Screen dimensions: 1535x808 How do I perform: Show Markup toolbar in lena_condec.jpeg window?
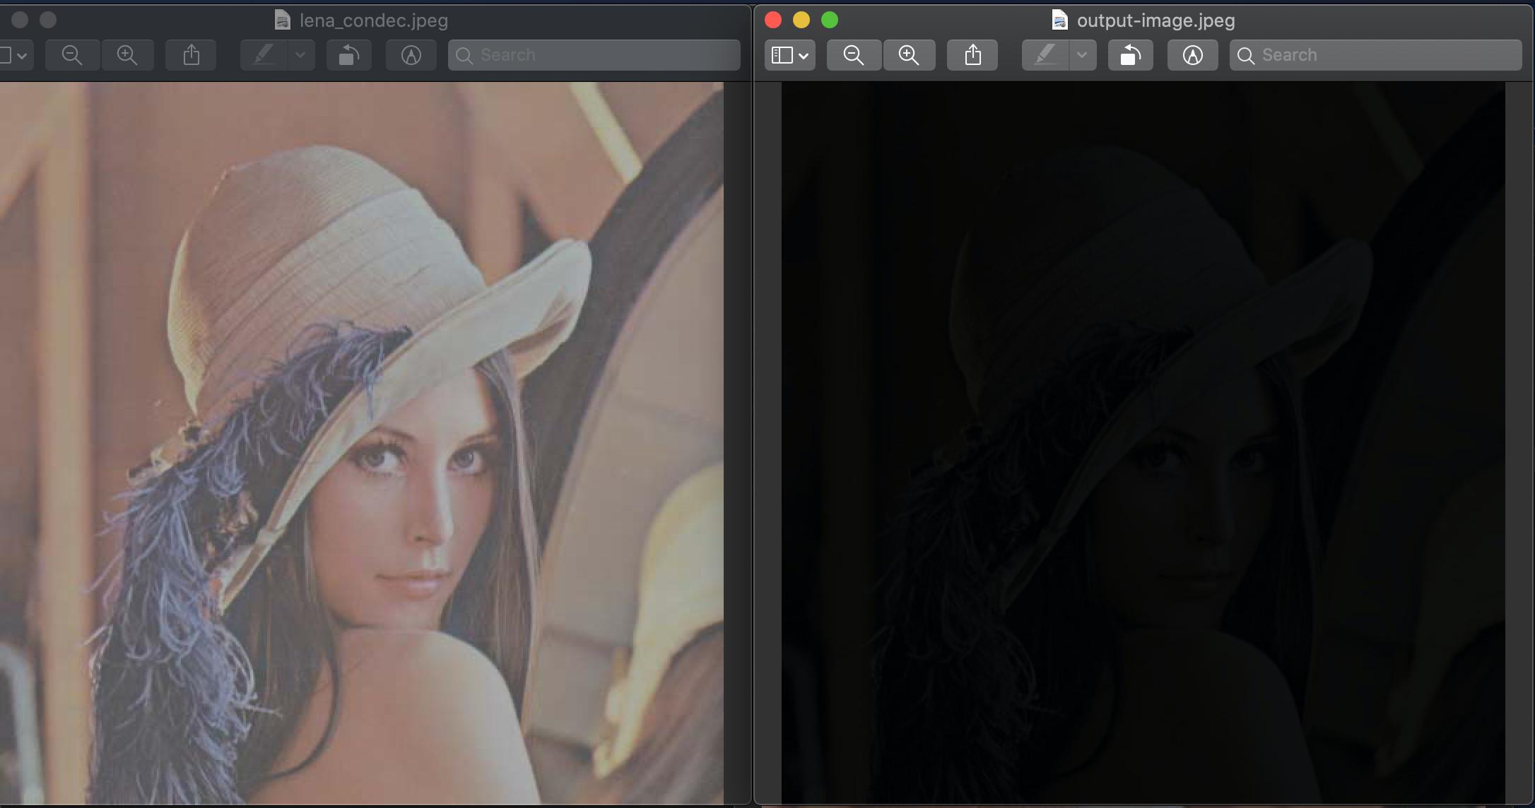tap(411, 55)
